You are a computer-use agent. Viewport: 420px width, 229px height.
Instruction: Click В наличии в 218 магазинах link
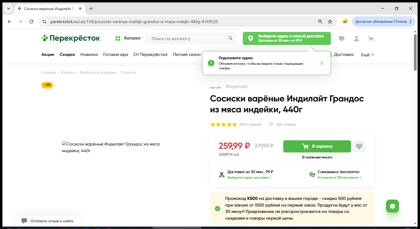click(339, 177)
